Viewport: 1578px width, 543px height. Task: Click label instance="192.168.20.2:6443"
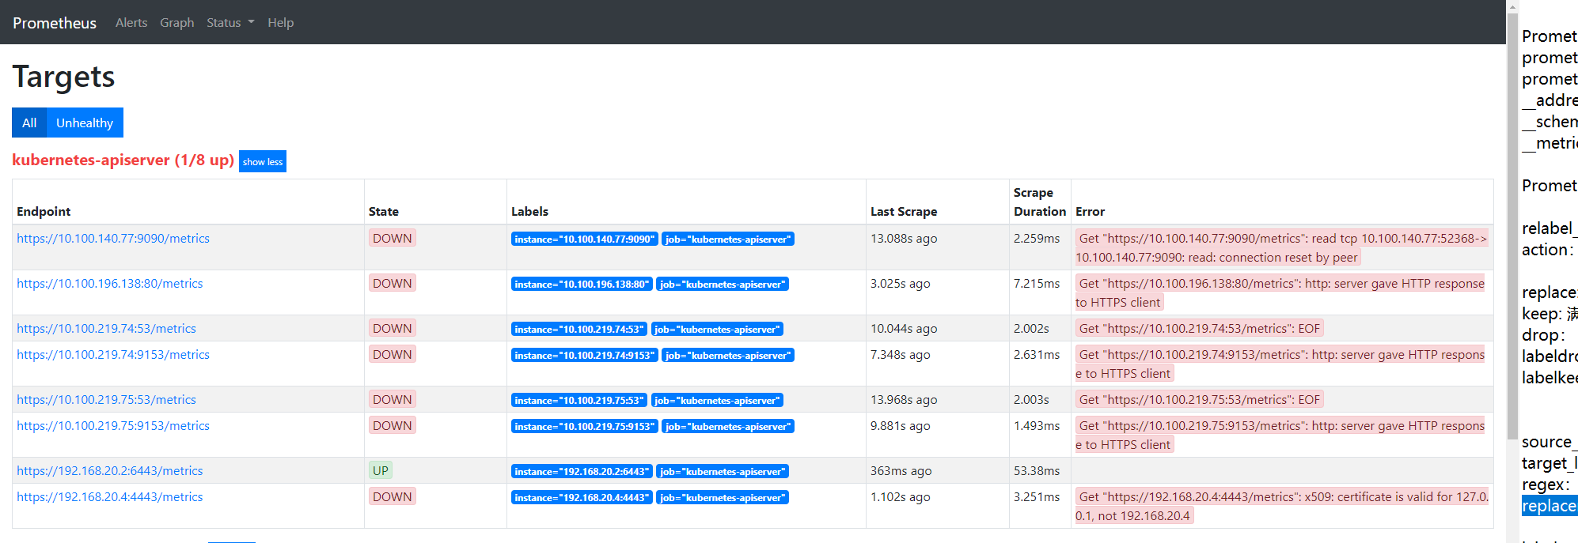[582, 472]
